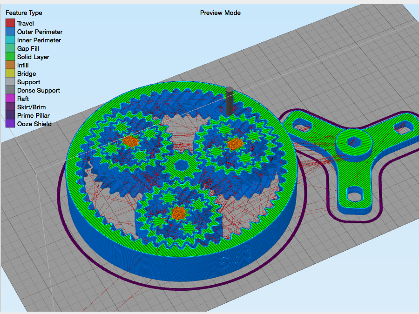The width and height of the screenshot is (419, 314).
Task: Click the bottom planet gear's orange infill
Action: [x=178, y=213]
